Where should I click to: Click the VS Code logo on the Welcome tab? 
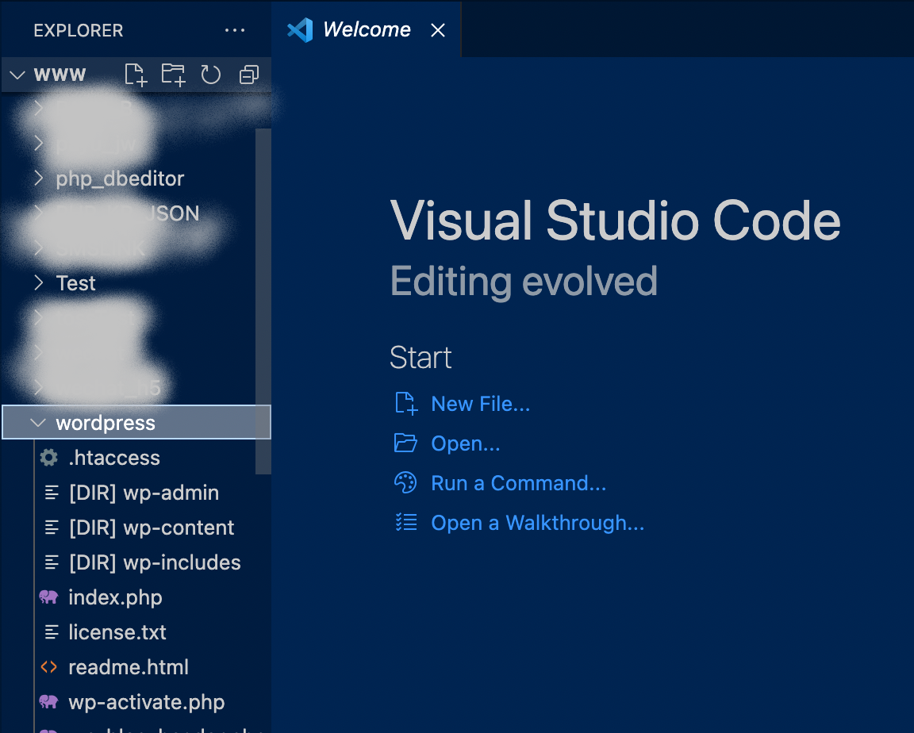click(300, 30)
